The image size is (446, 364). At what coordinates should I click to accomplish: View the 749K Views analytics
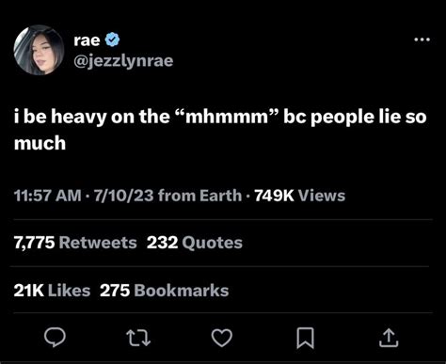299,196
